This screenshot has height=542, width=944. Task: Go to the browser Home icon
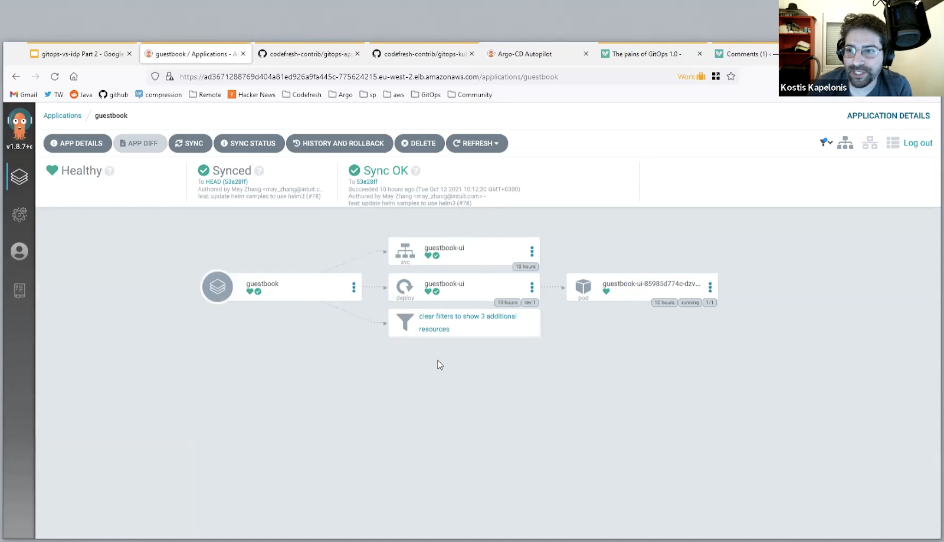coord(74,77)
